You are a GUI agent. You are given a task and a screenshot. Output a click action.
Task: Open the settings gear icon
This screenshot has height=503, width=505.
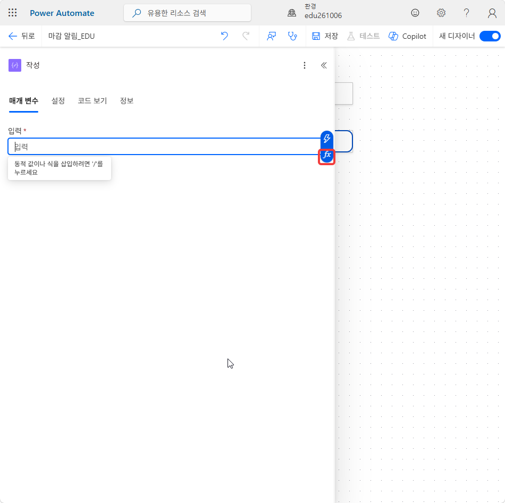441,13
